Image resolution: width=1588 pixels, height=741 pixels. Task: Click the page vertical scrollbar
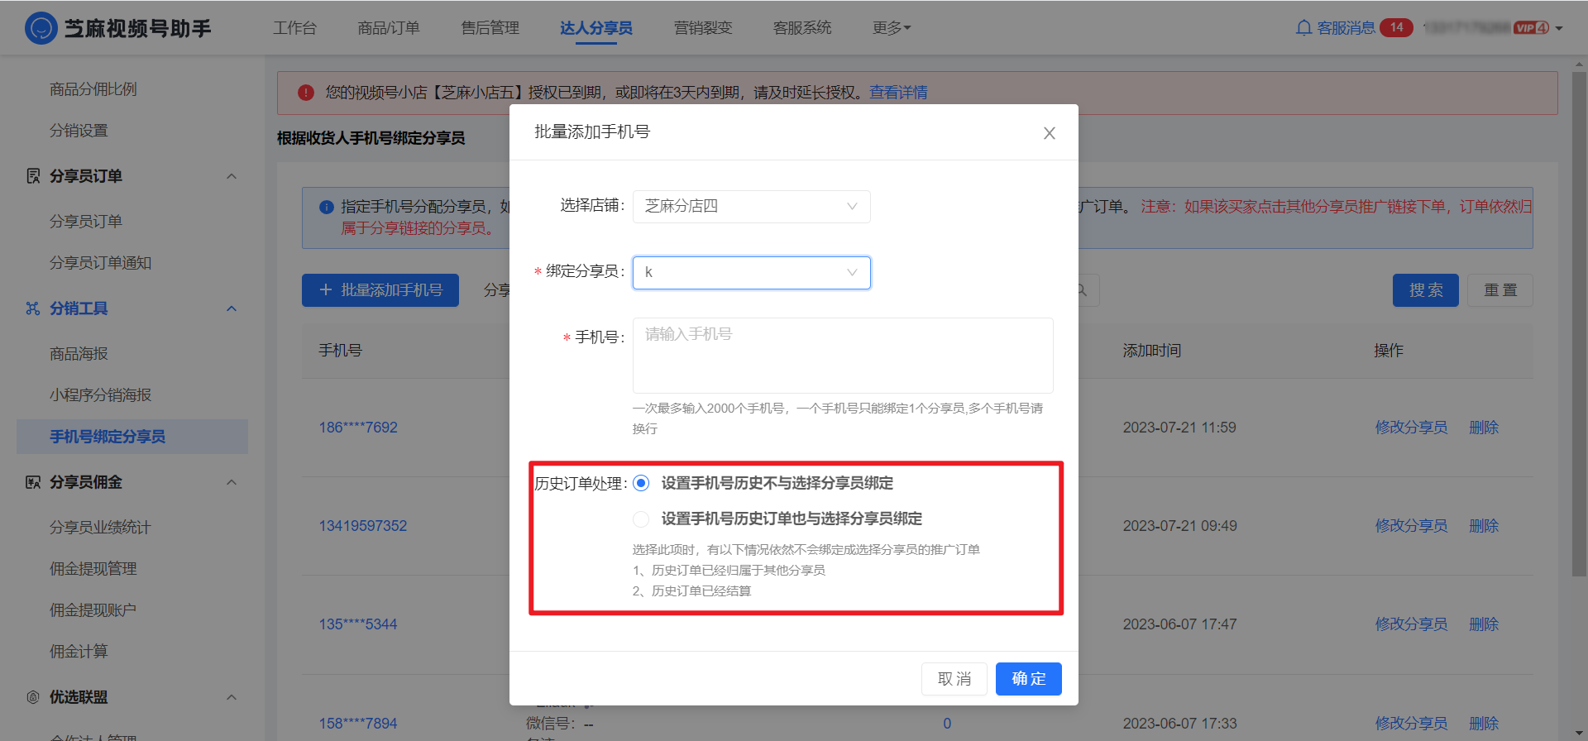tap(1579, 323)
